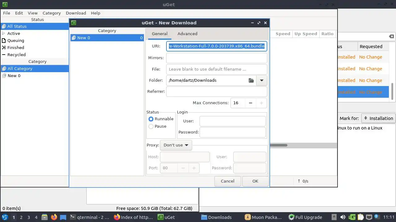396x222 pixels.
Task: Open the File menu in uGet
Action: [6, 13]
